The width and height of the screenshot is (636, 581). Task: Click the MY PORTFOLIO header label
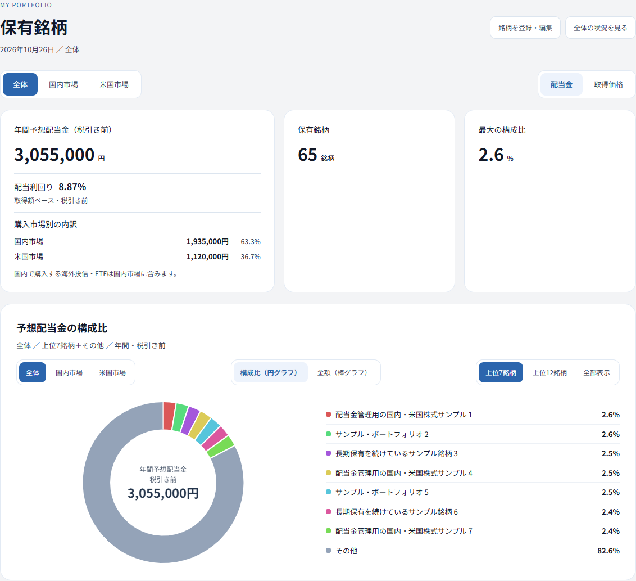pyautogui.click(x=26, y=5)
